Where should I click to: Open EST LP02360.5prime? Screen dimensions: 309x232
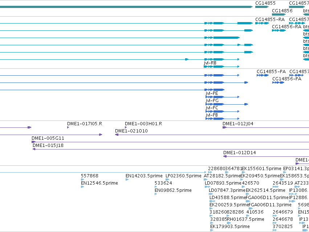pos(183,176)
